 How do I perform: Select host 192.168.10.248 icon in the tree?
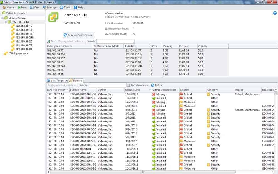[13, 38]
